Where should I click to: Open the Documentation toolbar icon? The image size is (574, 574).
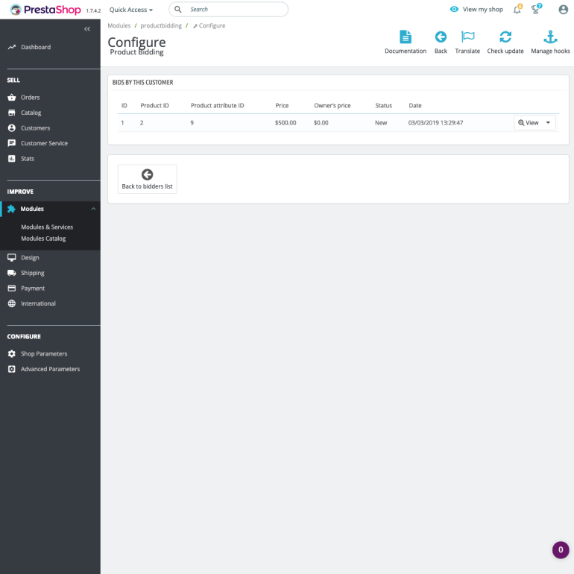[406, 37]
